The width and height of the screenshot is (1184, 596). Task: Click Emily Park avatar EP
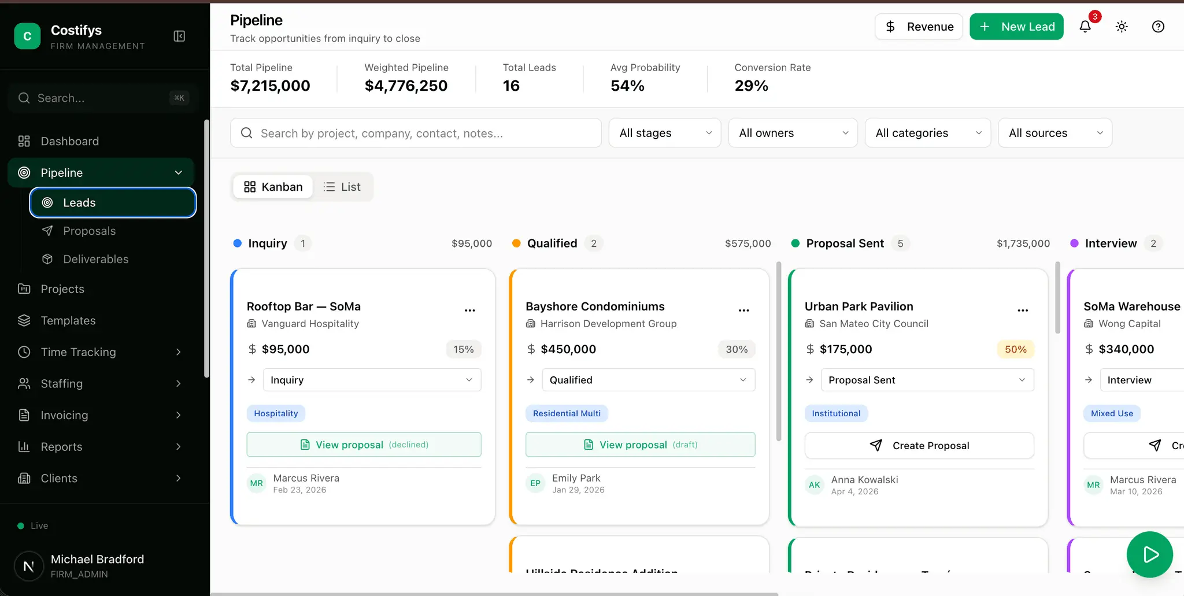[535, 483]
